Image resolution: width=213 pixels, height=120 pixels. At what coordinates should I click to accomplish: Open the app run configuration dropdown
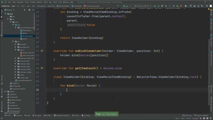127,6
